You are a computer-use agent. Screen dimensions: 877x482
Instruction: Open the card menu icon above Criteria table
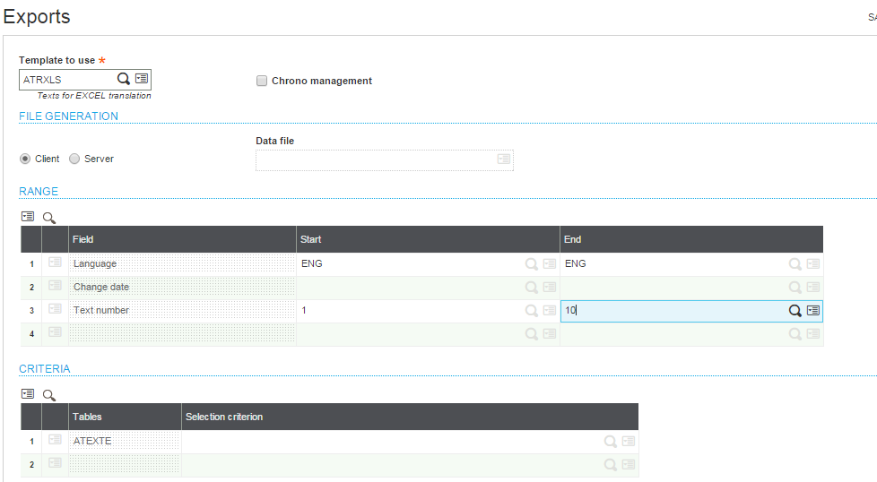28,394
